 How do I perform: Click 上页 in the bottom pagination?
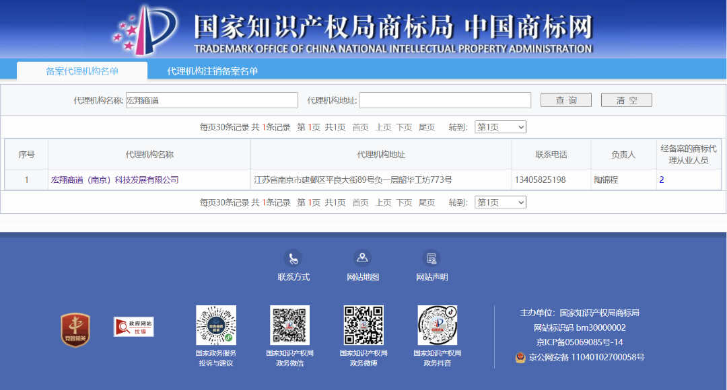pyautogui.click(x=384, y=202)
